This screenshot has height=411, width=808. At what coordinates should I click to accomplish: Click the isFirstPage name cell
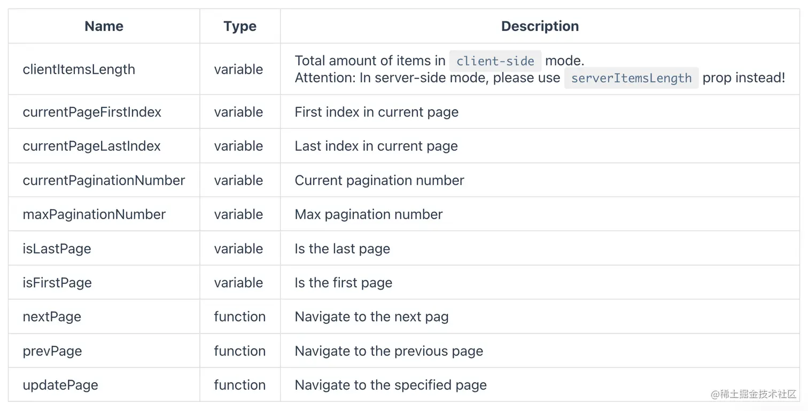(x=57, y=283)
